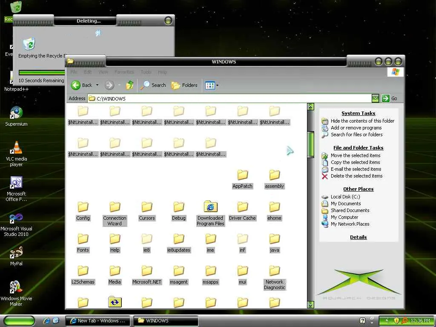This screenshot has height=327, width=436.
Task: Collapse the File and Folder Tasks header
Action: tap(359, 148)
